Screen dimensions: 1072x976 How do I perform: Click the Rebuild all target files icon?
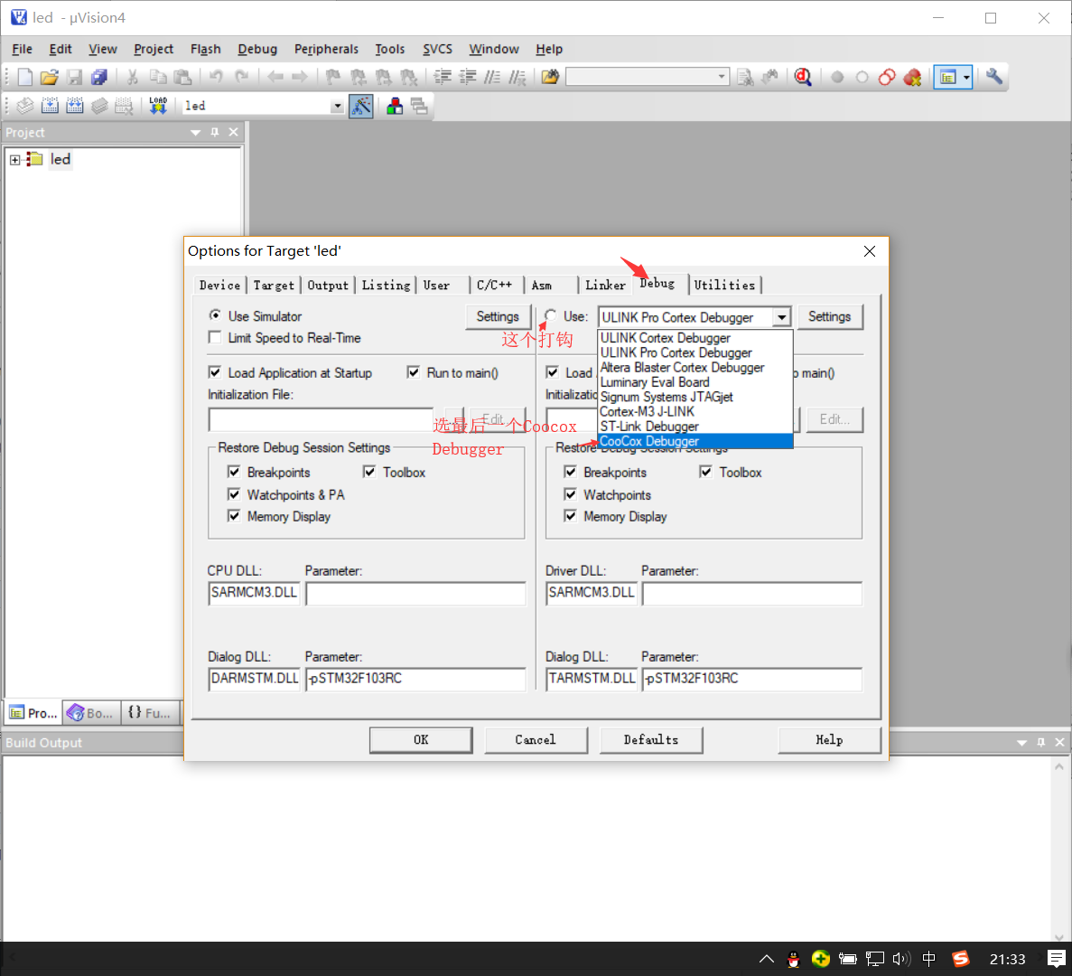coord(75,106)
